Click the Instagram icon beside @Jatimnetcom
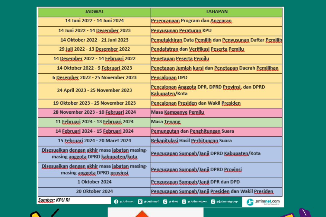 [x=184, y=202]
